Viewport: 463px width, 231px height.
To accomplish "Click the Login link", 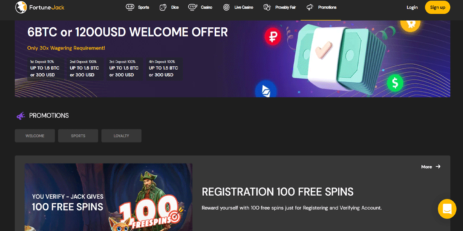I will [412, 8].
